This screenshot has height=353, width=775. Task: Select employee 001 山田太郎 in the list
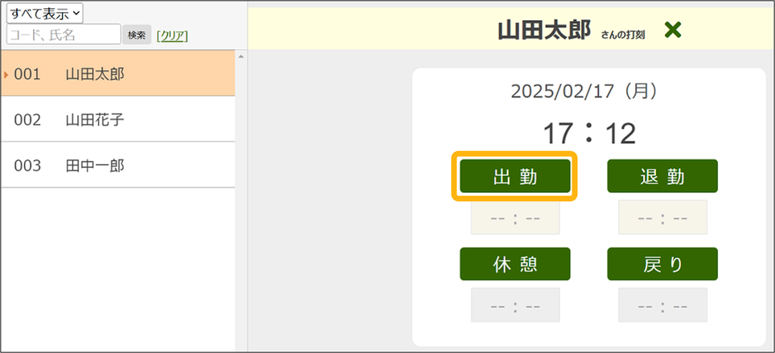118,74
